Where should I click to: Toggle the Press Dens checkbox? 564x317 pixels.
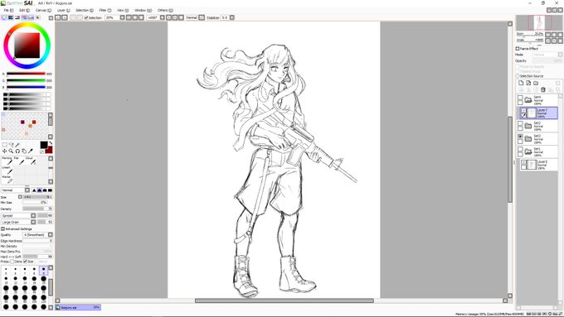12,262
